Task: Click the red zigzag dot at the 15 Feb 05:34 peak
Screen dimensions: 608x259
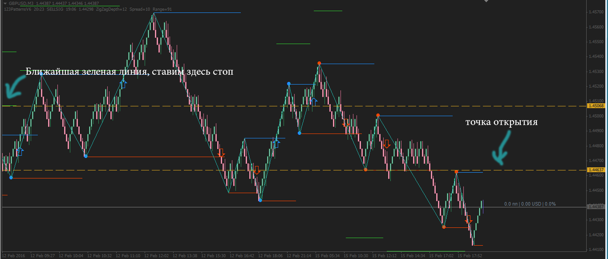Action: pos(319,63)
